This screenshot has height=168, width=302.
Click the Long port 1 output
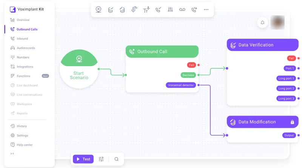click(286, 79)
